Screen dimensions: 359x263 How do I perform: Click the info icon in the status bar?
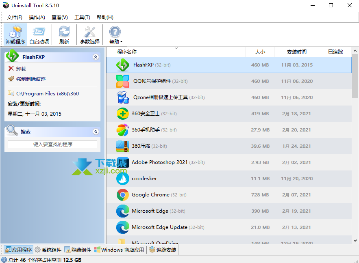(x=4, y=260)
